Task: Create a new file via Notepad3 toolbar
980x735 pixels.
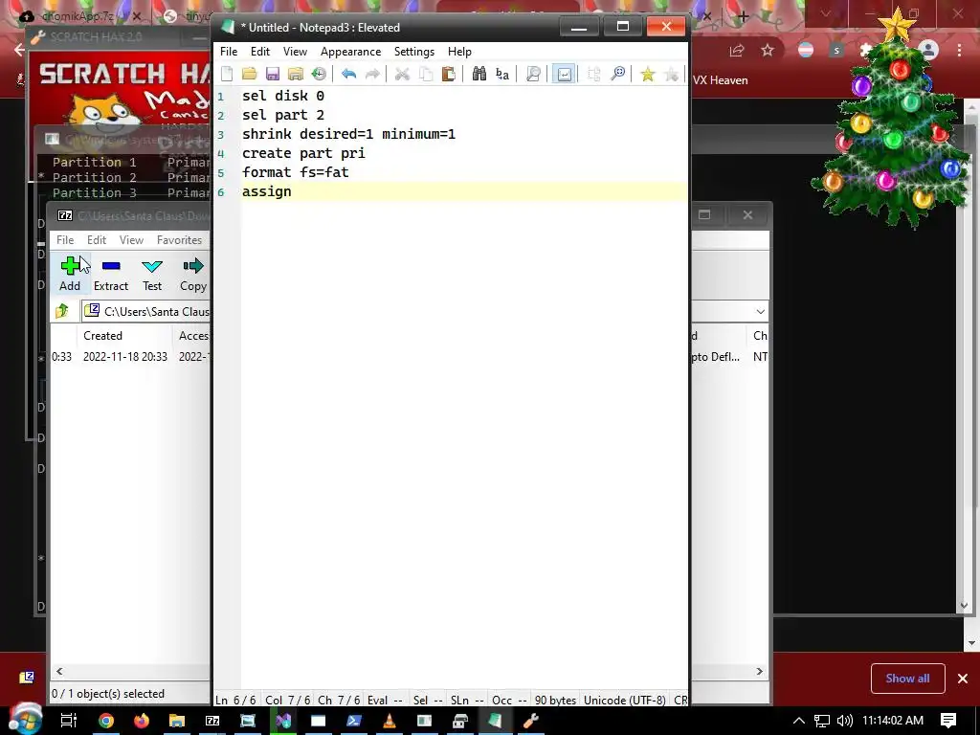Action: point(227,74)
